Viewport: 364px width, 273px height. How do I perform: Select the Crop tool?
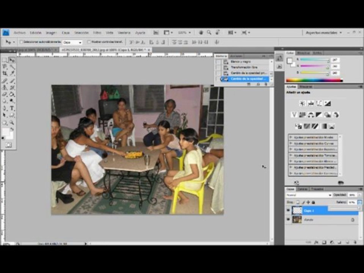point(5,74)
